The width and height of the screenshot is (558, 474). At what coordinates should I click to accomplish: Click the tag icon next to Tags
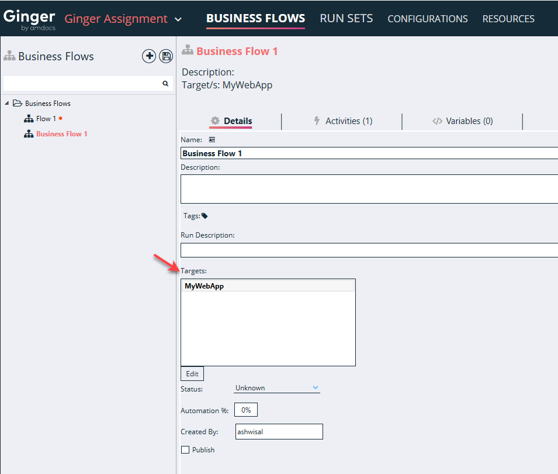click(x=205, y=215)
